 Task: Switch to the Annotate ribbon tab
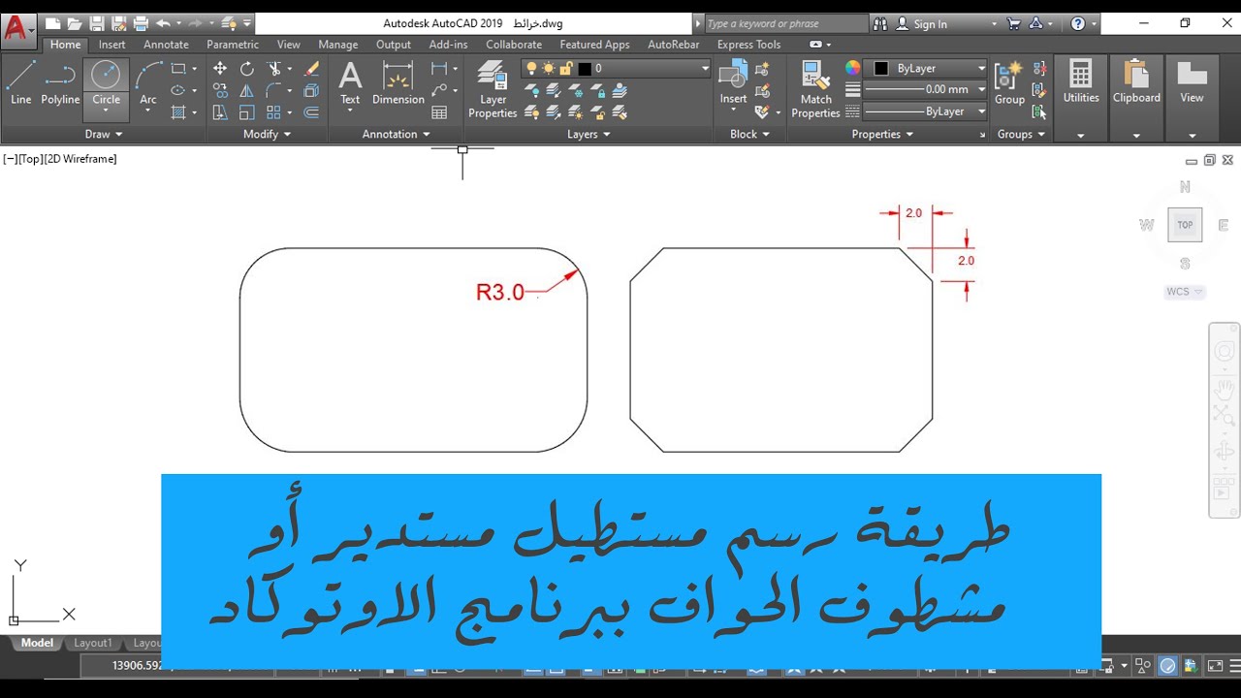point(166,45)
